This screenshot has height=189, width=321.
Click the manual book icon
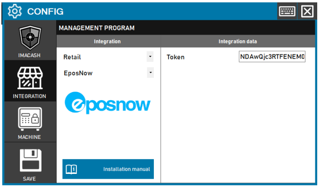click(71, 169)
